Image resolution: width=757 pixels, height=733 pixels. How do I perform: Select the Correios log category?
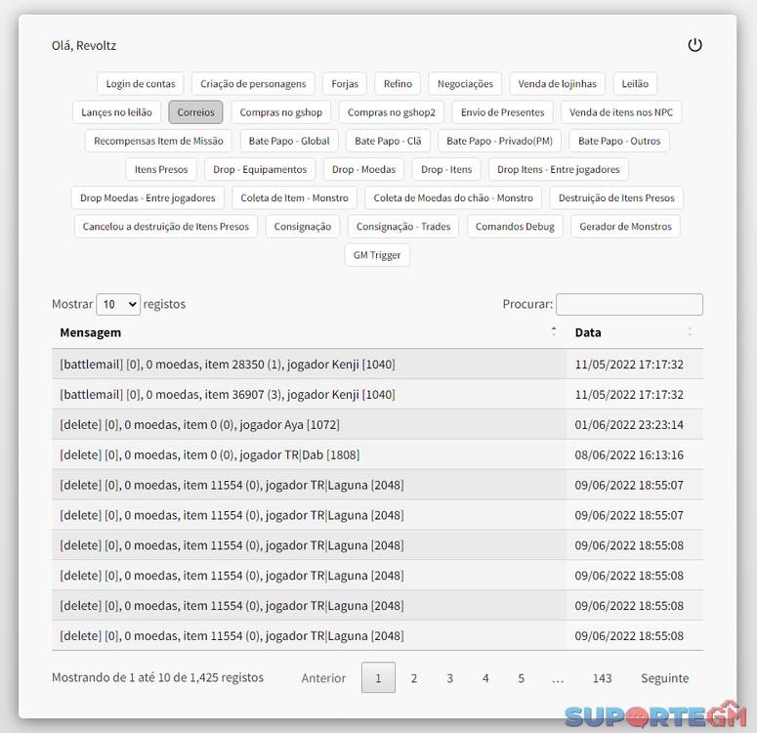[195, 112]
